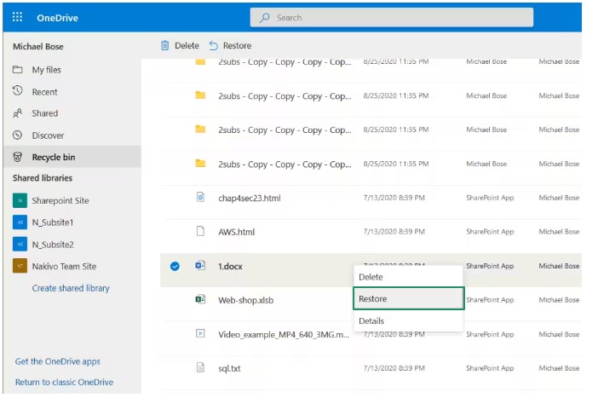This screenshot has height=398, width=598.
Task: Click the folder icon above chap4sec23.html
Action: tap(200, 164)
